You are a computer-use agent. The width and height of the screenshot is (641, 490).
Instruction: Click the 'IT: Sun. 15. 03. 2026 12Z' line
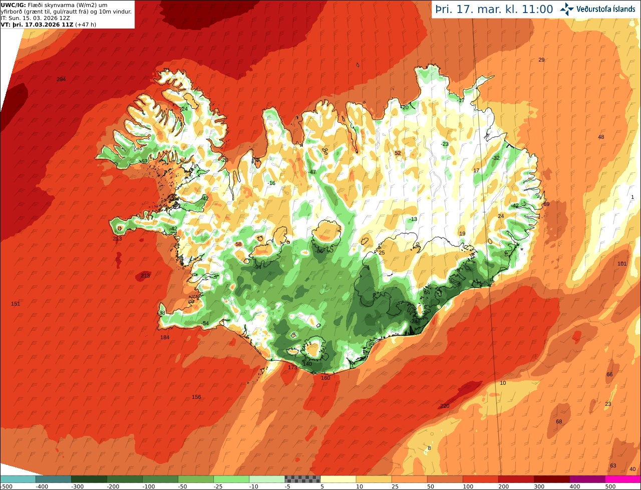pyautogui.click(x=35, y=18)
